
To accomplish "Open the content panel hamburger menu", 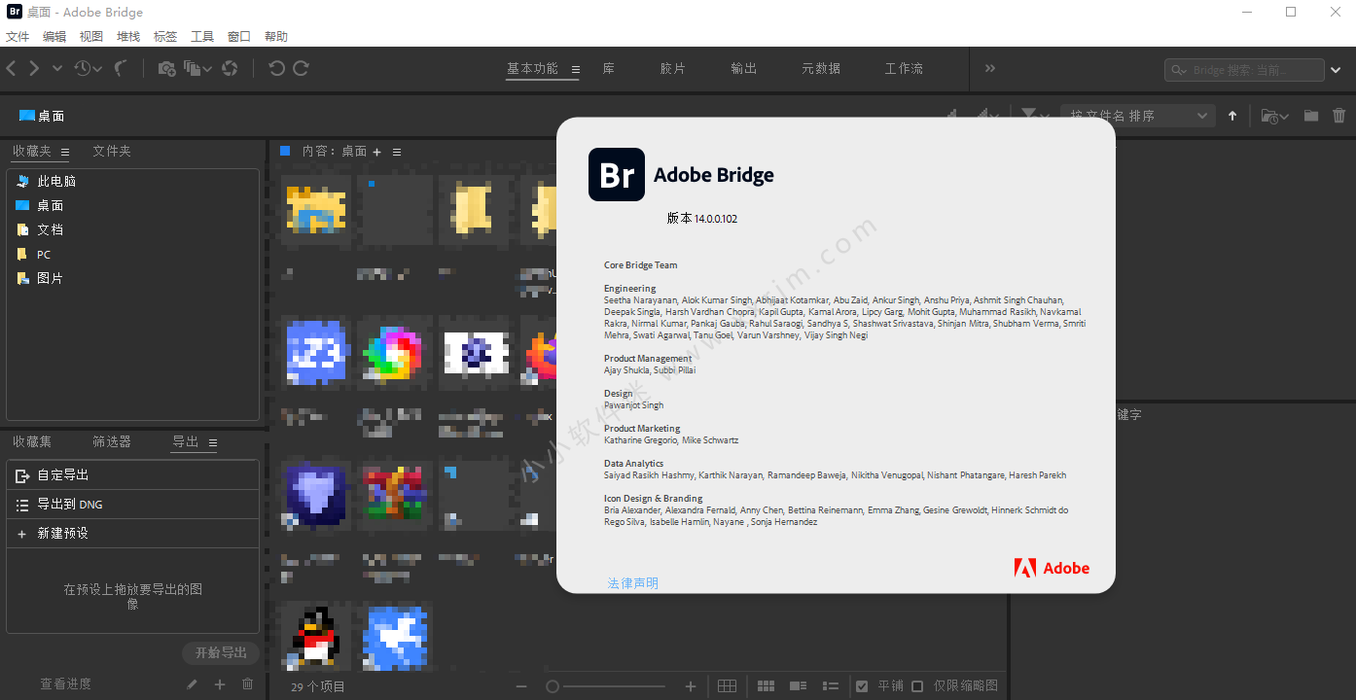I will point(397,152).
